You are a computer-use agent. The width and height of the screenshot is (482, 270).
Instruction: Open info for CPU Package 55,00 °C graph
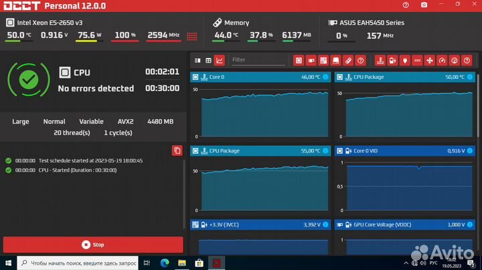(x=325, y=150)
